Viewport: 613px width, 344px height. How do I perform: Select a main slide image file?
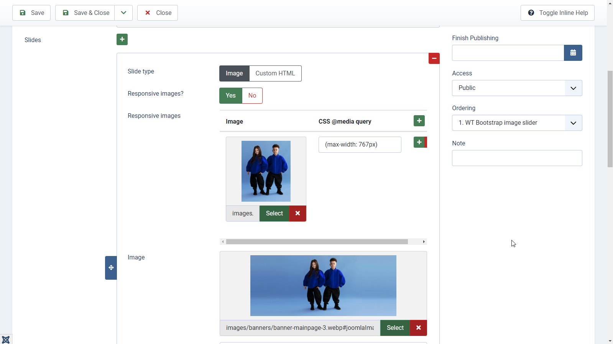click(x=395, y=328)
